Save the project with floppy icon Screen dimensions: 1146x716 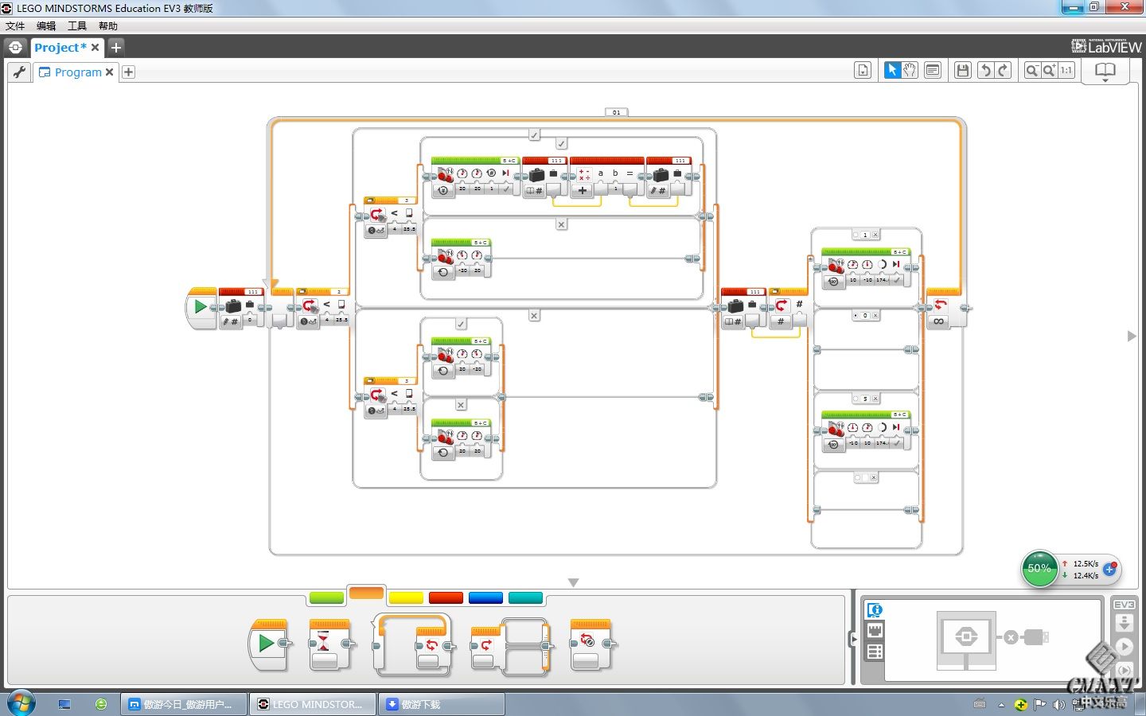(x=962, y=71)
